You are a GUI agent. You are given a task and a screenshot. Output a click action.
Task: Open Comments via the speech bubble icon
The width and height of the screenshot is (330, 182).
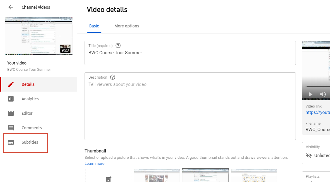coord(11,128)
